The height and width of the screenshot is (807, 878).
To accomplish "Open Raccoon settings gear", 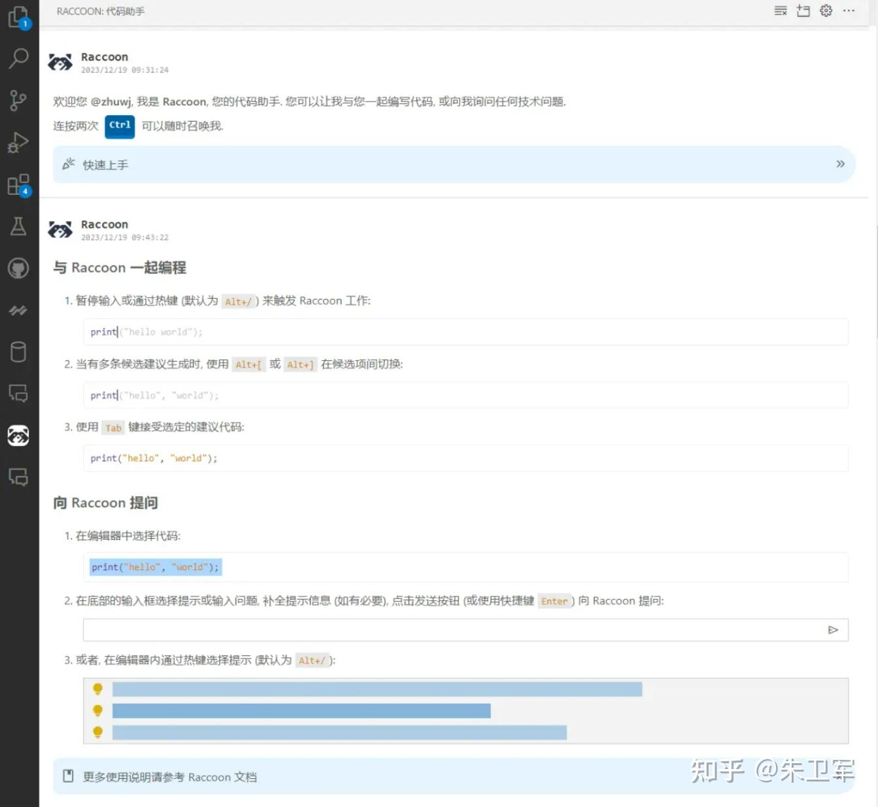I will click(x=826, y=10).
